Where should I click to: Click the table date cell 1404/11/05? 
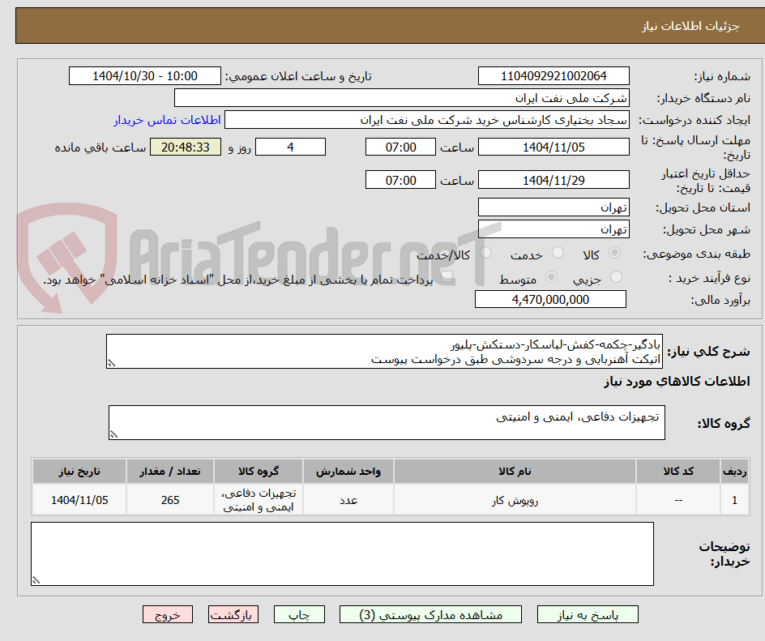point(79,500)
